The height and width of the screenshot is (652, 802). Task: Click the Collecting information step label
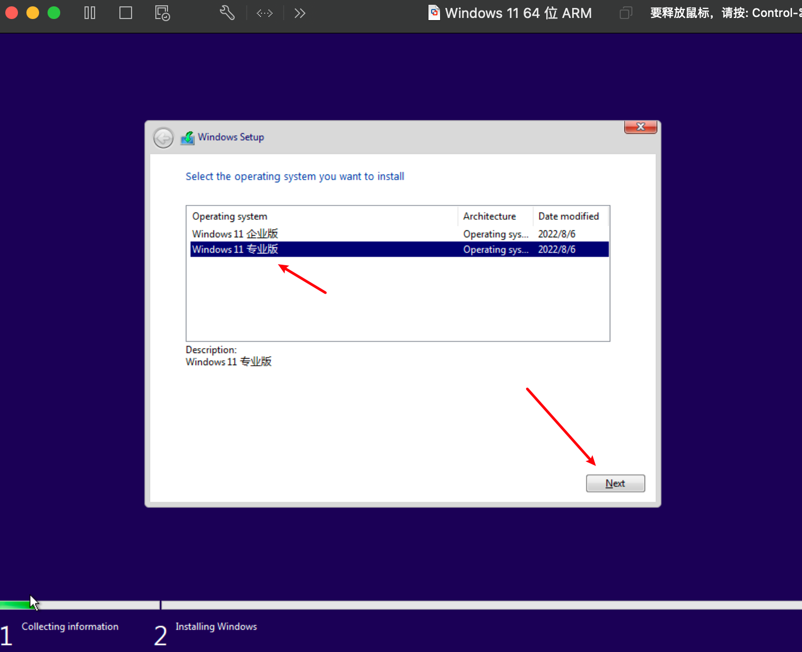(70, 627)
